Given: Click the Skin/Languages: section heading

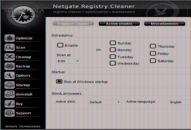Looking at the screenshot, I should coord(67,94).
